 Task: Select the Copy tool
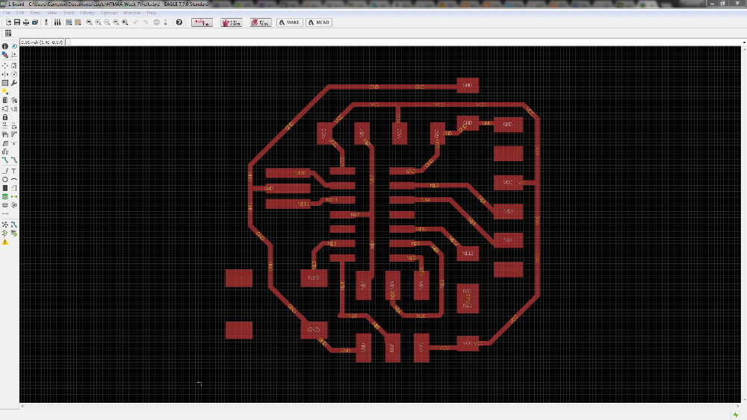[13, 66]
